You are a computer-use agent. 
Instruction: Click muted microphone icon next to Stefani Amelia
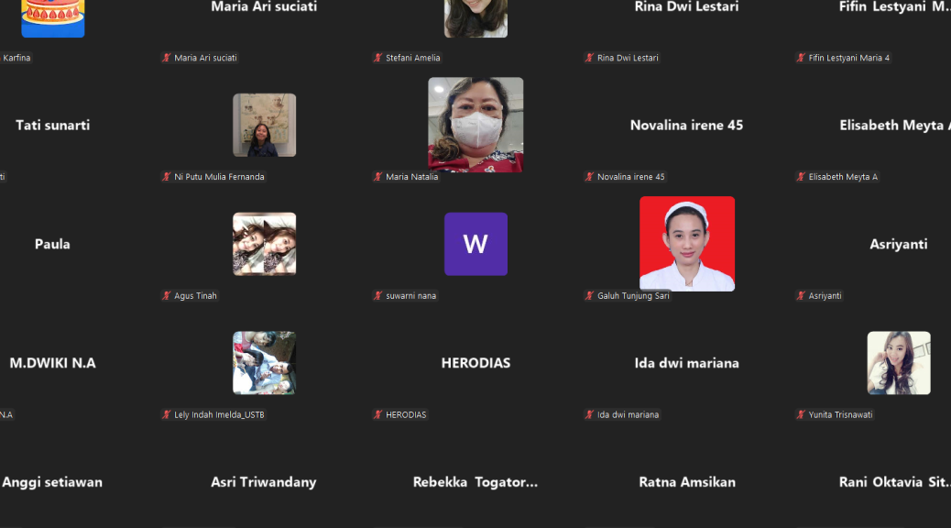point(377,58)
